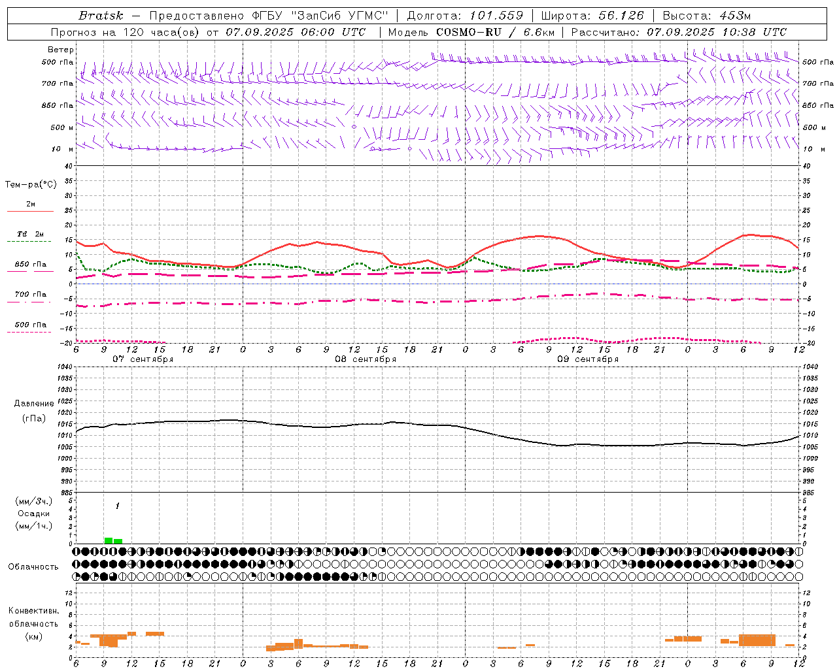Click the '07 сентября' date label
This screenshot has height=669, width=837.
point(143,359)
